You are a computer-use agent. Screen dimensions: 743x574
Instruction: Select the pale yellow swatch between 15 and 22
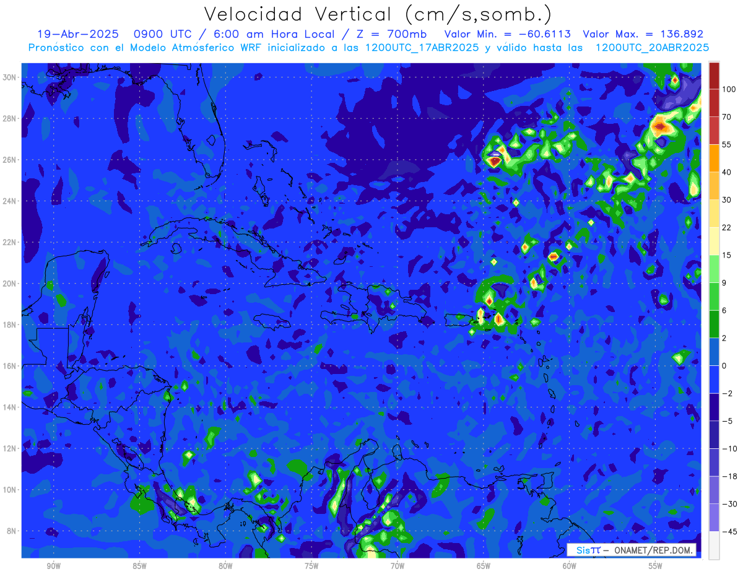(x=714, y=241)
